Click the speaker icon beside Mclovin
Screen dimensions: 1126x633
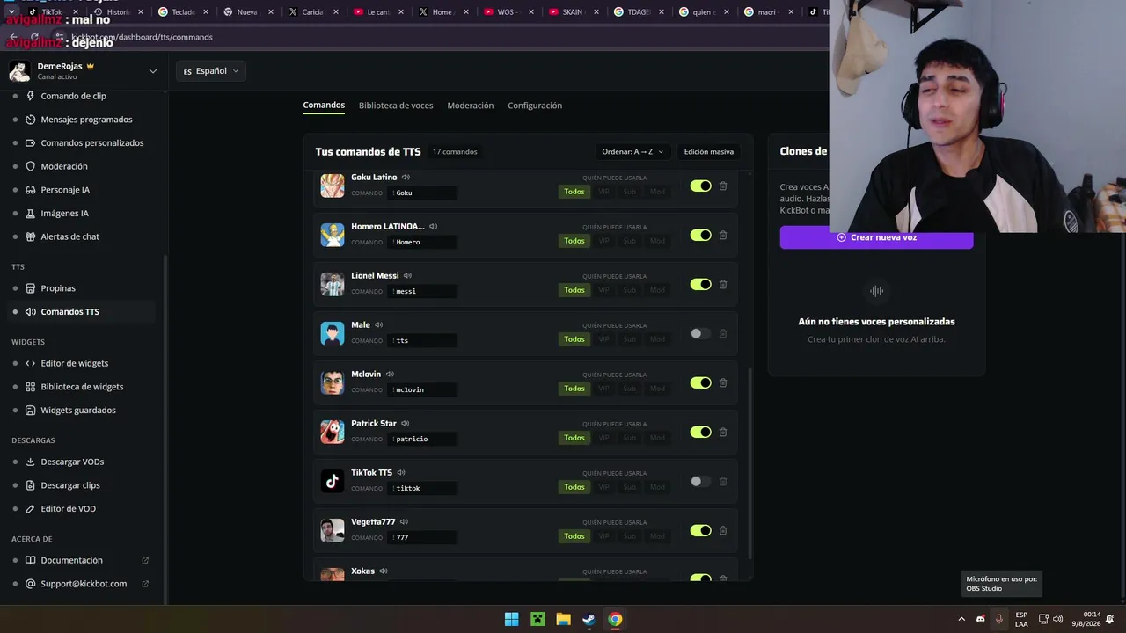coord(390,375)
